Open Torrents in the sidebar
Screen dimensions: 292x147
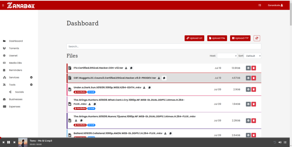(14, 48)
